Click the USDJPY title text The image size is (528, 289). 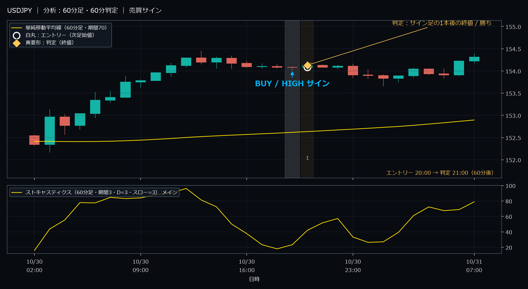(20, 11)
